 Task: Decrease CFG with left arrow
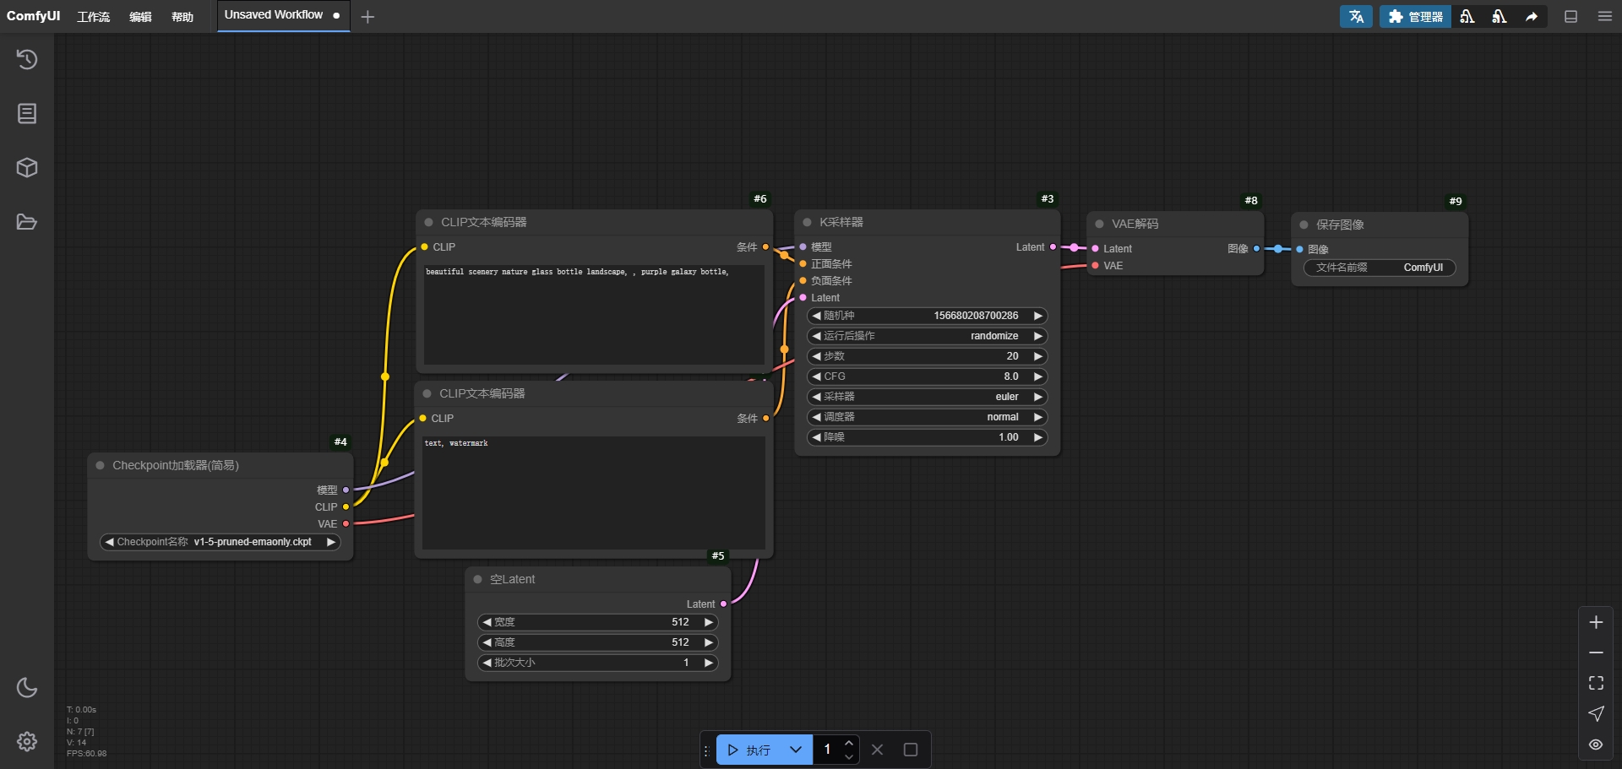816,376
